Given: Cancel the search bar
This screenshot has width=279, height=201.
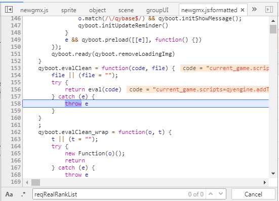Looking at the screenshot, I should (x=253, y=194).
